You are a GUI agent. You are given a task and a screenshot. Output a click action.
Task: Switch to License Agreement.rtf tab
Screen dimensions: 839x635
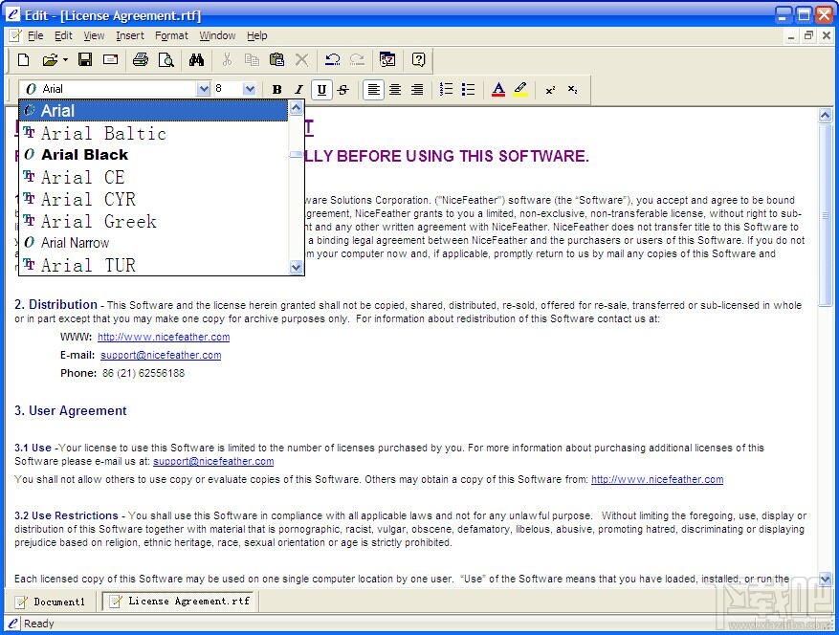[180, 602]
